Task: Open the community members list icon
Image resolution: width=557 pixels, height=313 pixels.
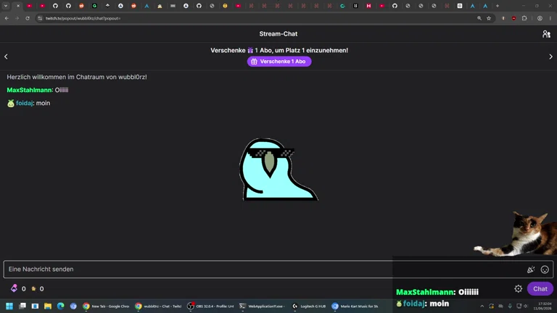Action: tap(546, 34)
